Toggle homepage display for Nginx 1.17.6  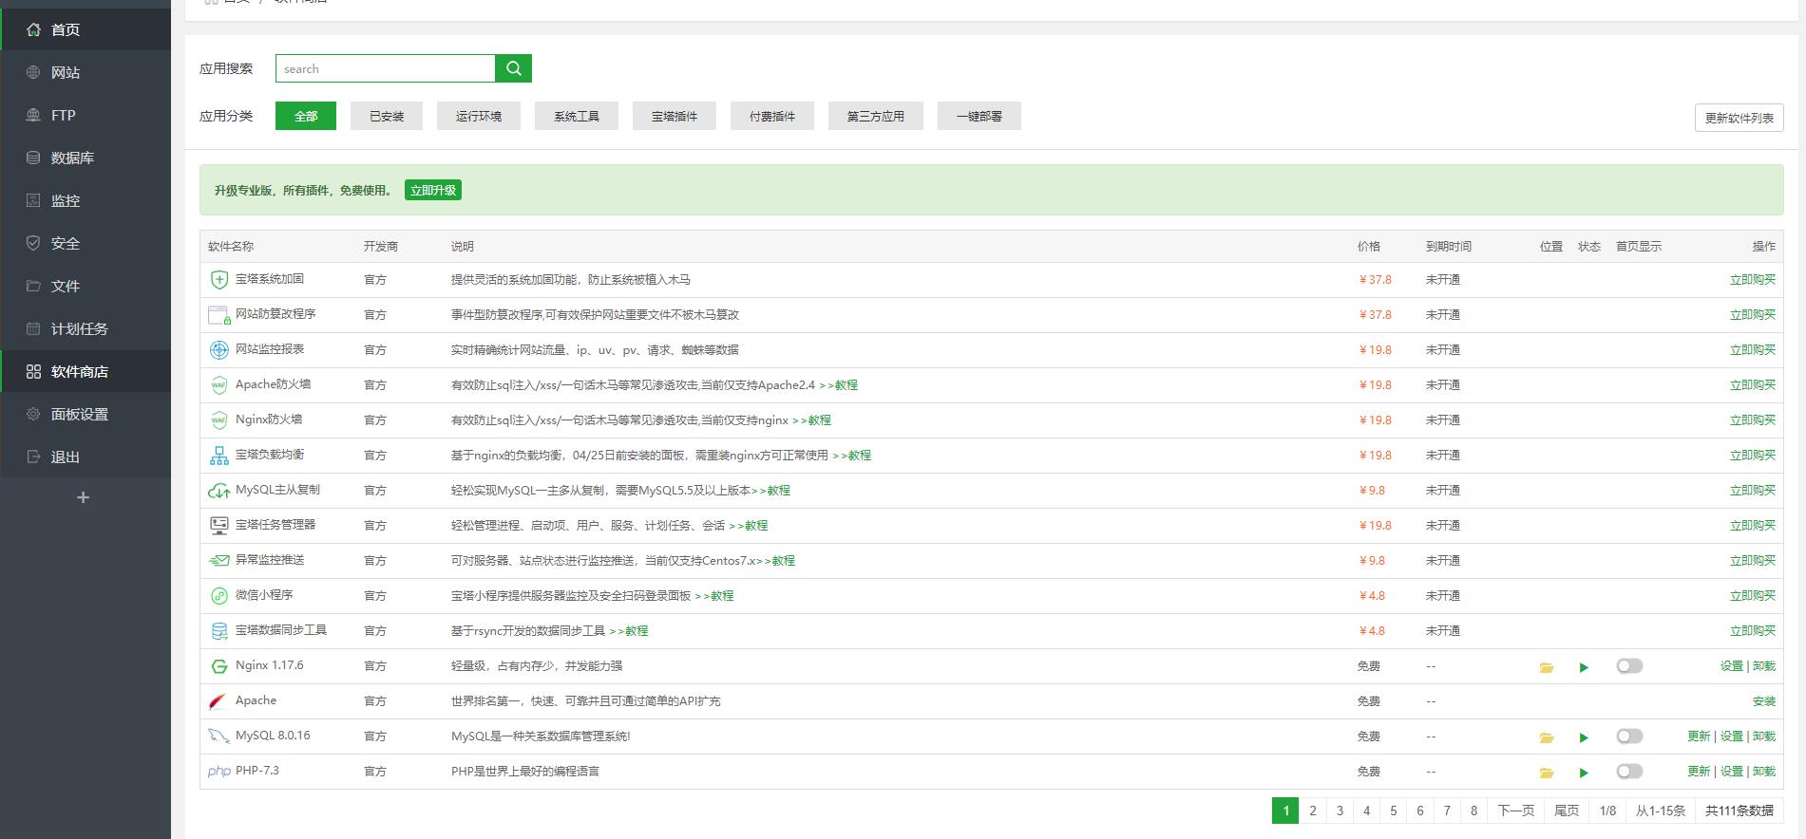pyautogui.click(x=1629, y=666)
